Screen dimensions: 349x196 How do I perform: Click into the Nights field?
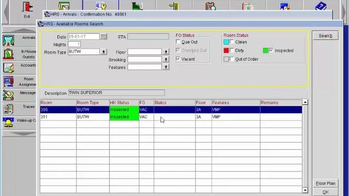[74, 44]
